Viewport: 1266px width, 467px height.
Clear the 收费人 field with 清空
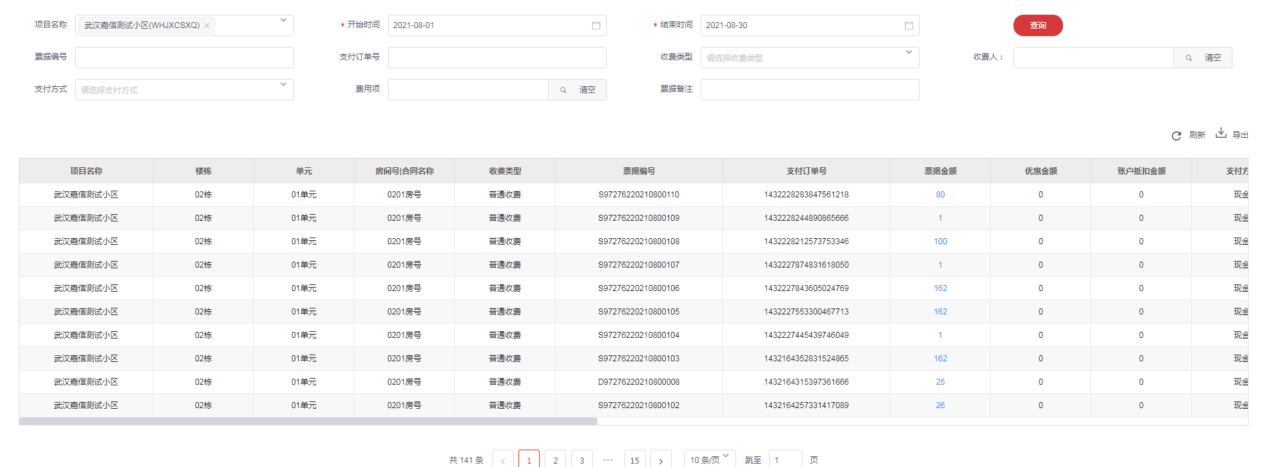1212,58
